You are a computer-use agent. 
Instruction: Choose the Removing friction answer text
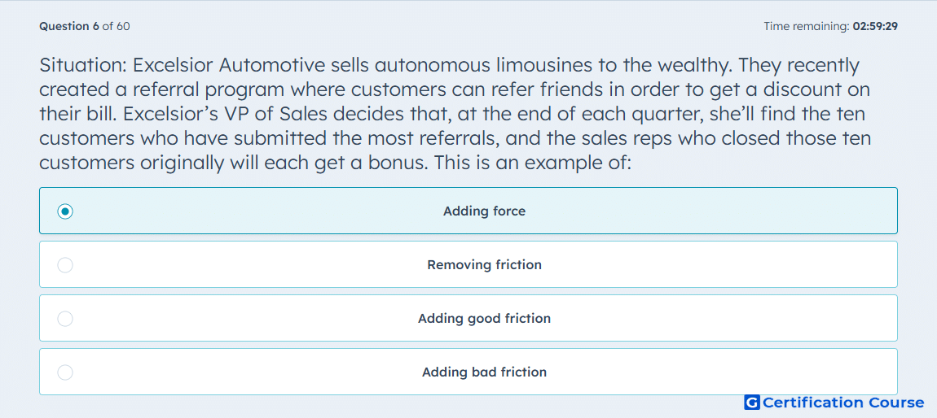pos(484,265)
